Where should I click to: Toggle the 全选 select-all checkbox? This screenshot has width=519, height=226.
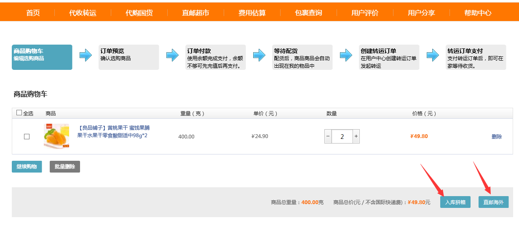pos(19,113)
